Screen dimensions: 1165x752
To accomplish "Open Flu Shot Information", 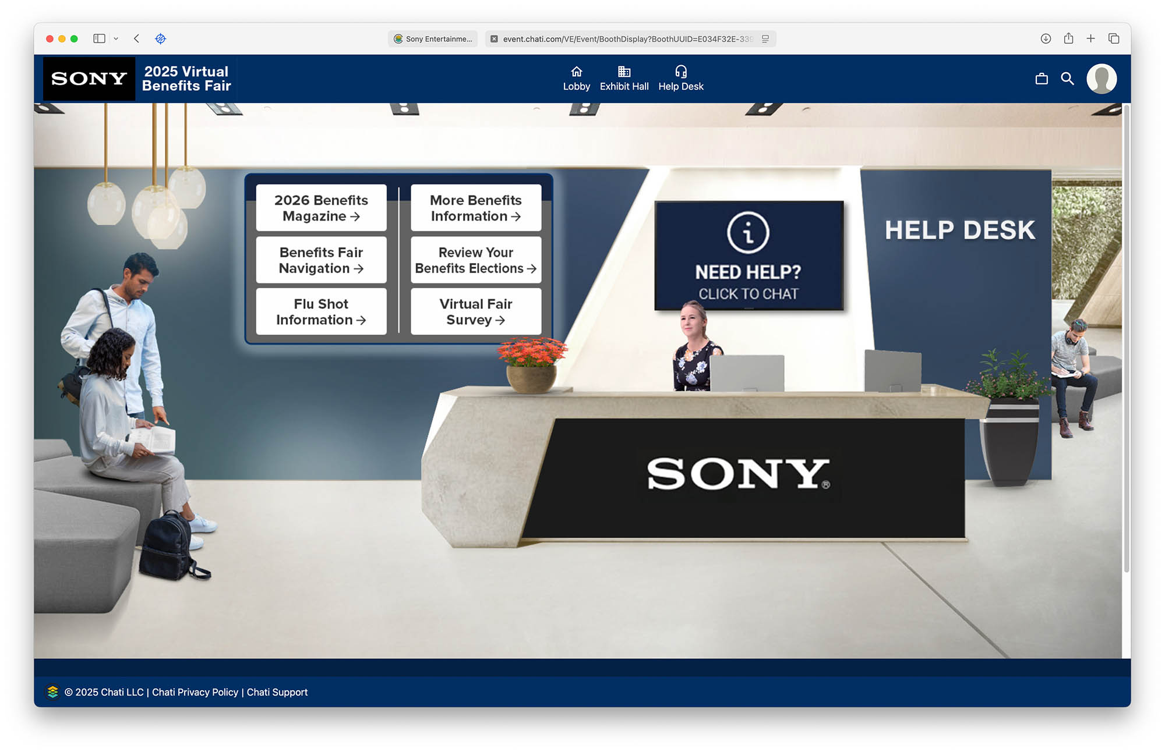I will [321, 311].
